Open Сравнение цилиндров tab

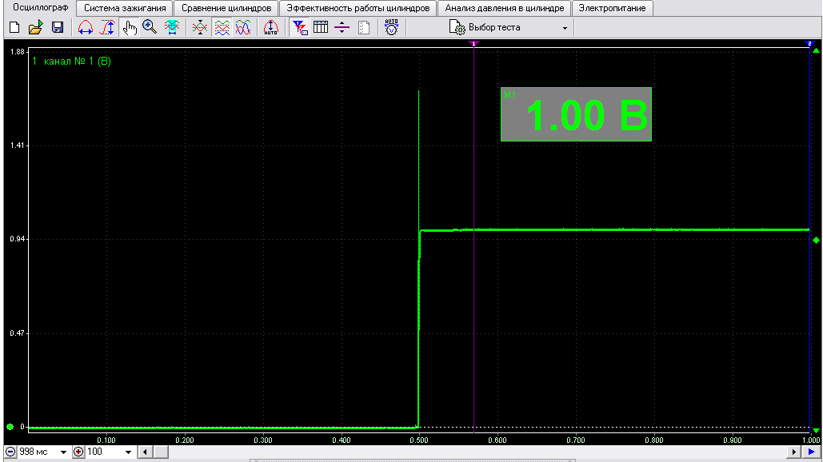click(x=226, y=8)
